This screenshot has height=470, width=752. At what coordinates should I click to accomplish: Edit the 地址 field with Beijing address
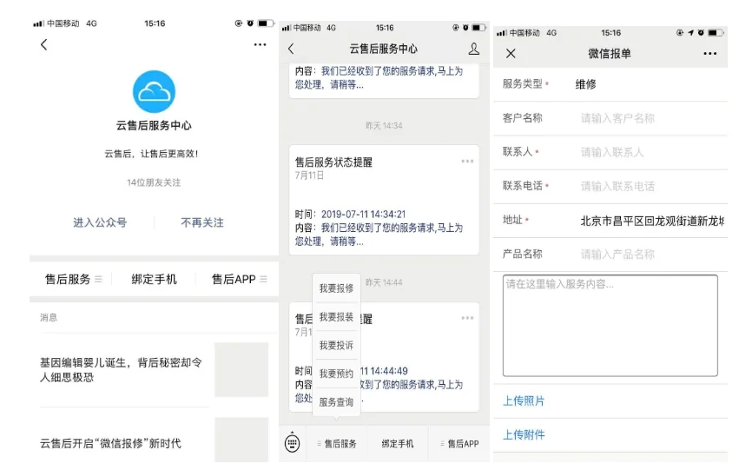point(652,221)
